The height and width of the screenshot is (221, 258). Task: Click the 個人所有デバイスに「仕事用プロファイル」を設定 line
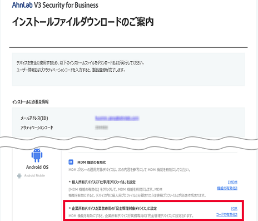pyautogui.click(x=102, y=182)
